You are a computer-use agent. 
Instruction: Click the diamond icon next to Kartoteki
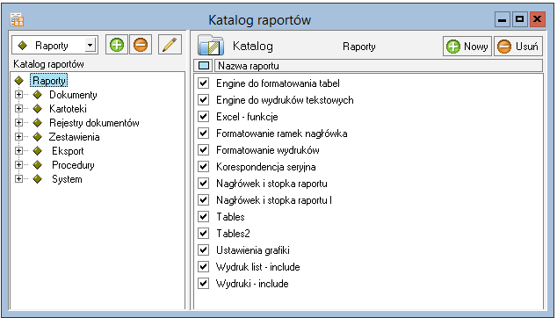(x=37, y=108)
